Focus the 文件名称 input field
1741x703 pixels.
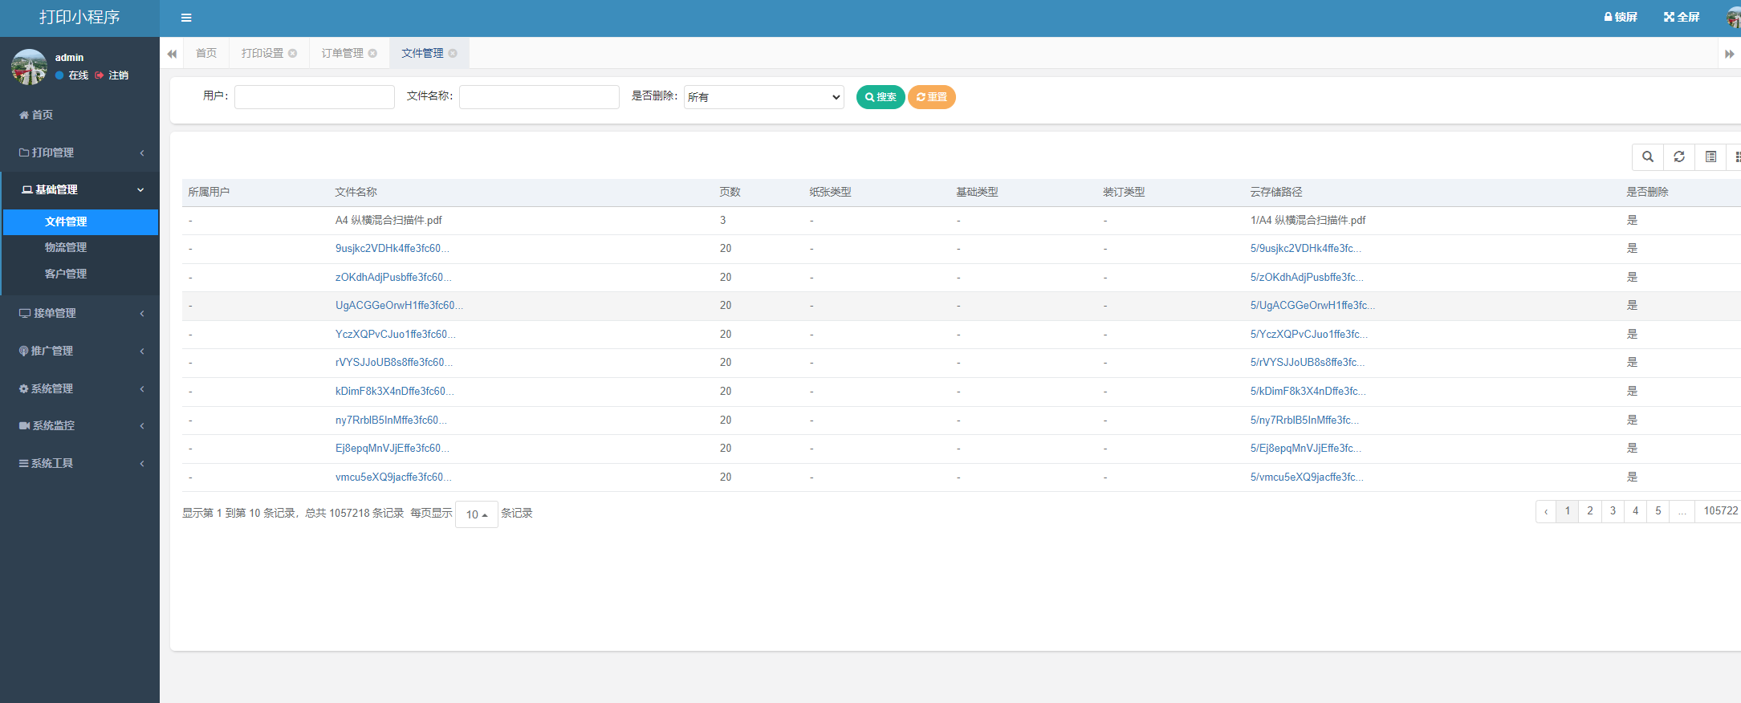click(539, 97)
